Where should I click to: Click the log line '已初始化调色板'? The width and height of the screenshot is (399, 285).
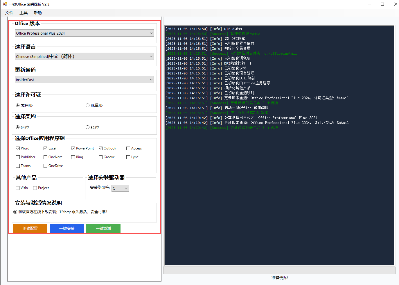[x=208, y=58]
